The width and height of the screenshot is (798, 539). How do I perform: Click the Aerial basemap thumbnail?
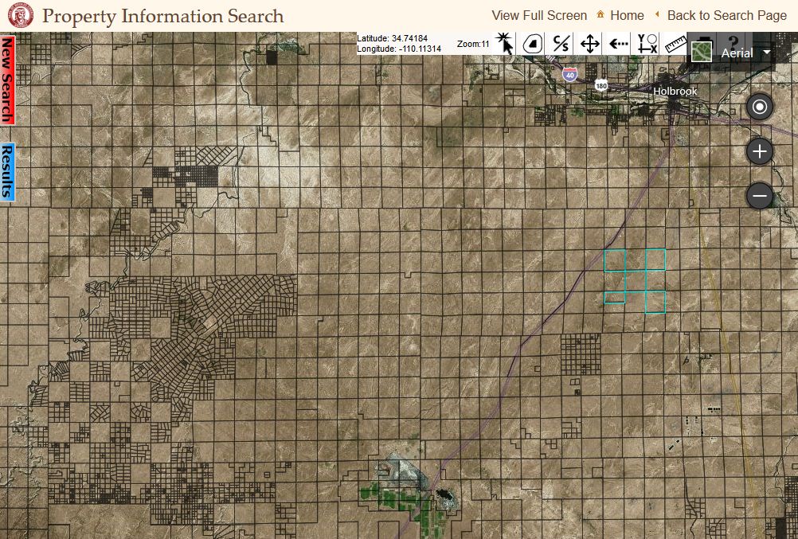click(x=702, y=52)
